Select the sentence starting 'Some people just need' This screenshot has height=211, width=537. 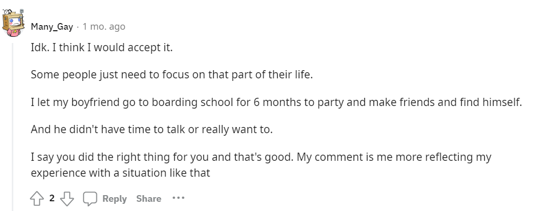coord(172,75)
